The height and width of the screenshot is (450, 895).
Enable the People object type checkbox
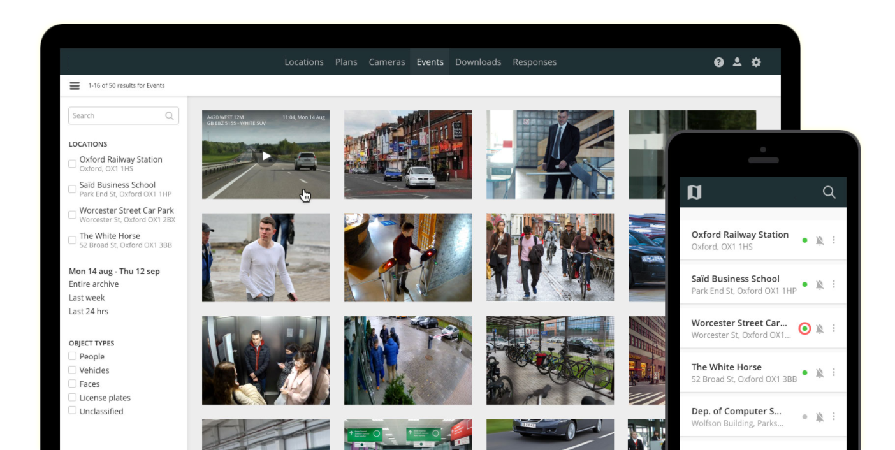pos(72,356)
